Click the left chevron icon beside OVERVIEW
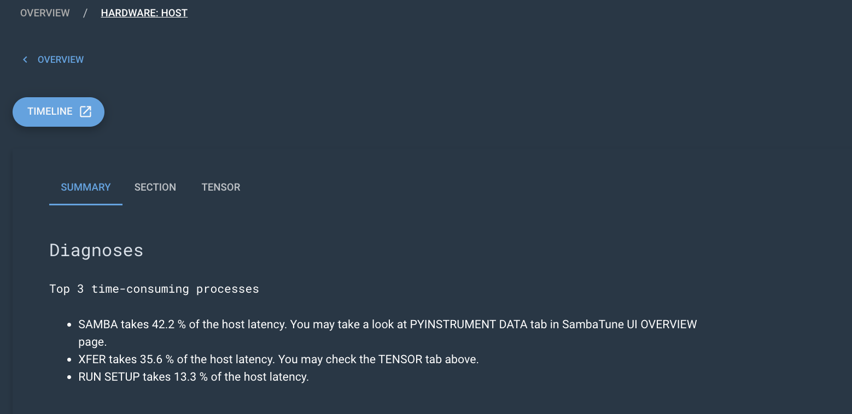 (25, 59)
